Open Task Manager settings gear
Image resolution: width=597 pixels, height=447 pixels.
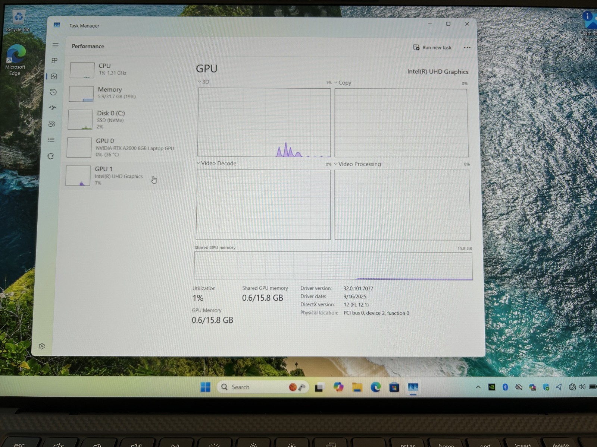(x=42, y=346)
